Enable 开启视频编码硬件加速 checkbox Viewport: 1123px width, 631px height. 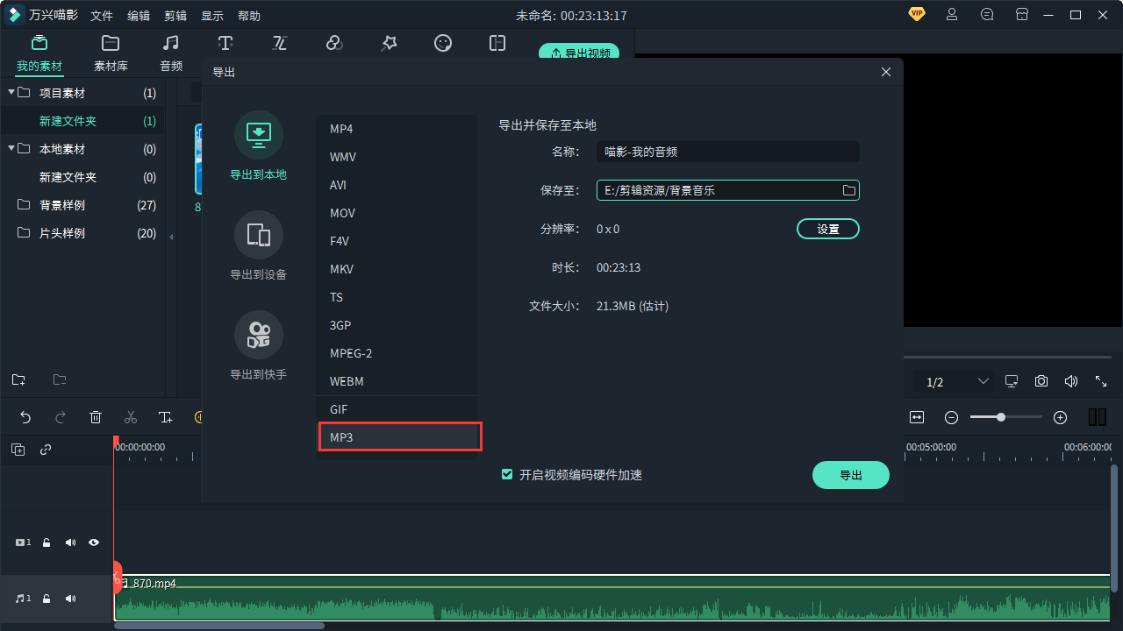[x=507, y=474]
